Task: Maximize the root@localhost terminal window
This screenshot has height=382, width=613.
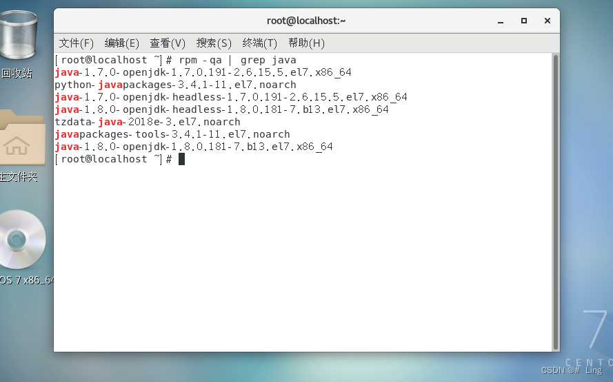Action: click(x=524, y=21)
